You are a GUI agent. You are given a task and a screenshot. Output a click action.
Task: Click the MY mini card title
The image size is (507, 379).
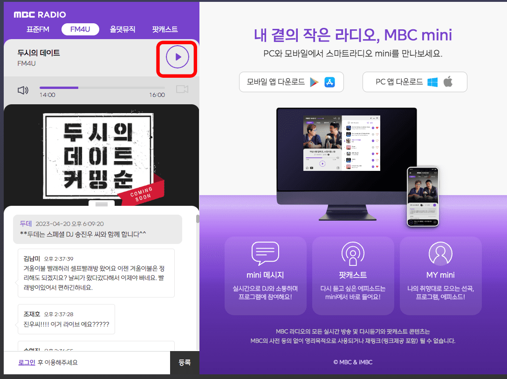point(440,275)
